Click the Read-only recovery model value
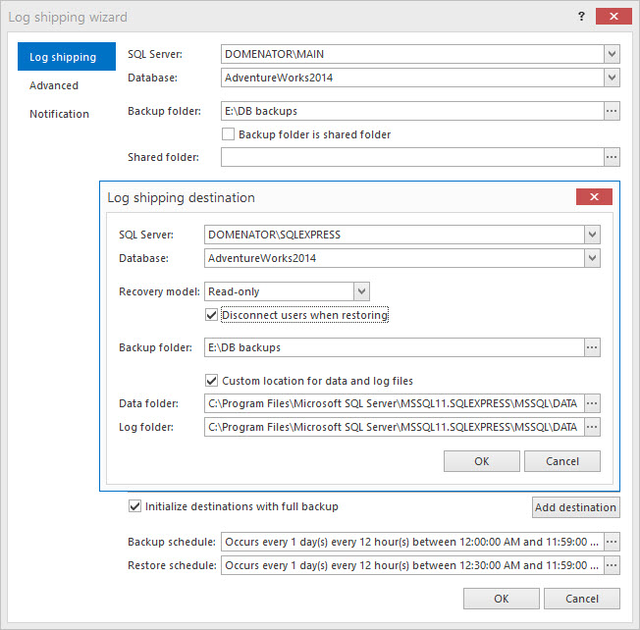This screenshot has height=630, width=640. [279, 291]
